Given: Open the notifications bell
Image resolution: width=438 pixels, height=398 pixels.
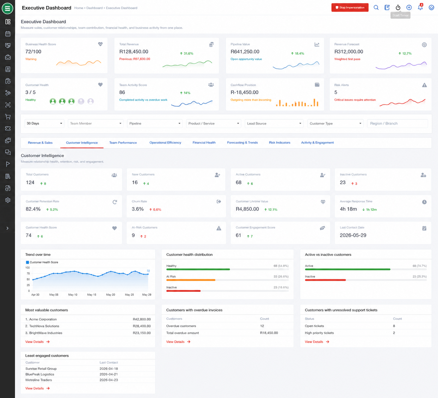Looking at the screenshot, I should click(420, 7).
